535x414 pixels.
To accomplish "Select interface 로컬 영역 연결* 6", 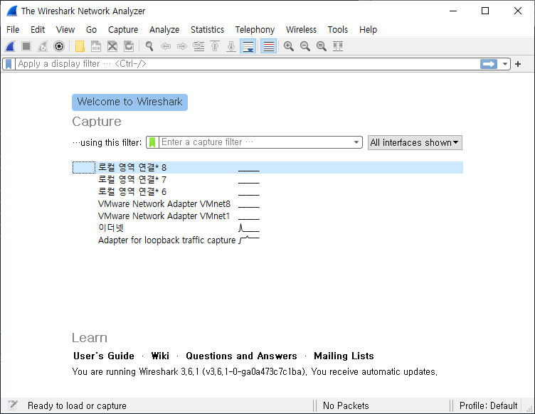I will (267, 191).
